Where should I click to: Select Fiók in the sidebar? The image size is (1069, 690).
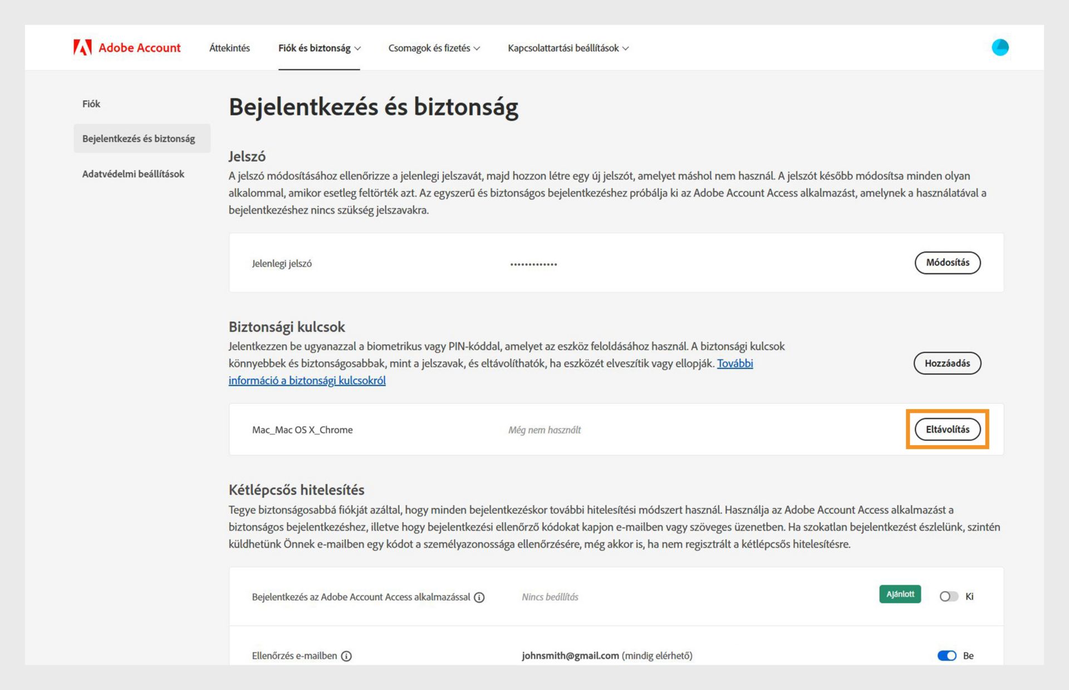(x=91, y=104)
